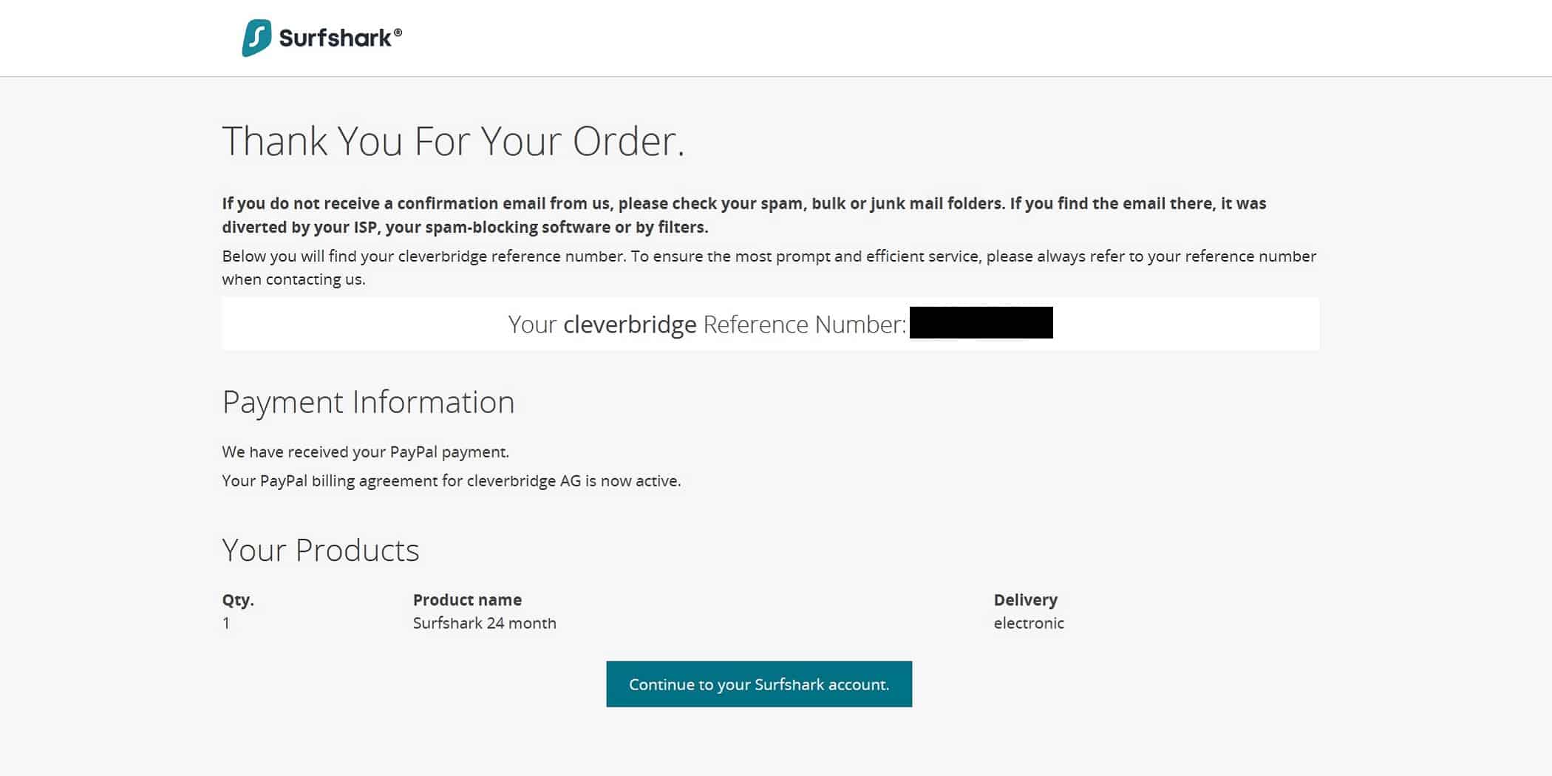Image resolution: width=1552 pixels, height=776 pixels.
Task: Click the registered trademark symbol beside Surfshark
Action: point(398,33)
